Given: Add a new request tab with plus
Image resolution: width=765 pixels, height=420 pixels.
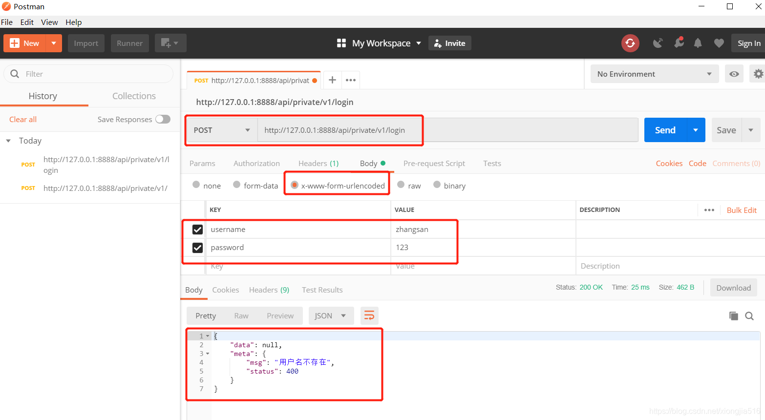Looking at the screenshot, I should click(x=332, y=80).
